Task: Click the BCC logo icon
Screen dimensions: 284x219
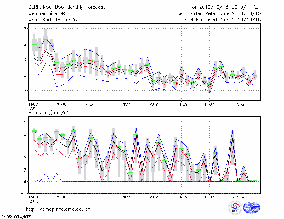Action: tap(235, 207)
